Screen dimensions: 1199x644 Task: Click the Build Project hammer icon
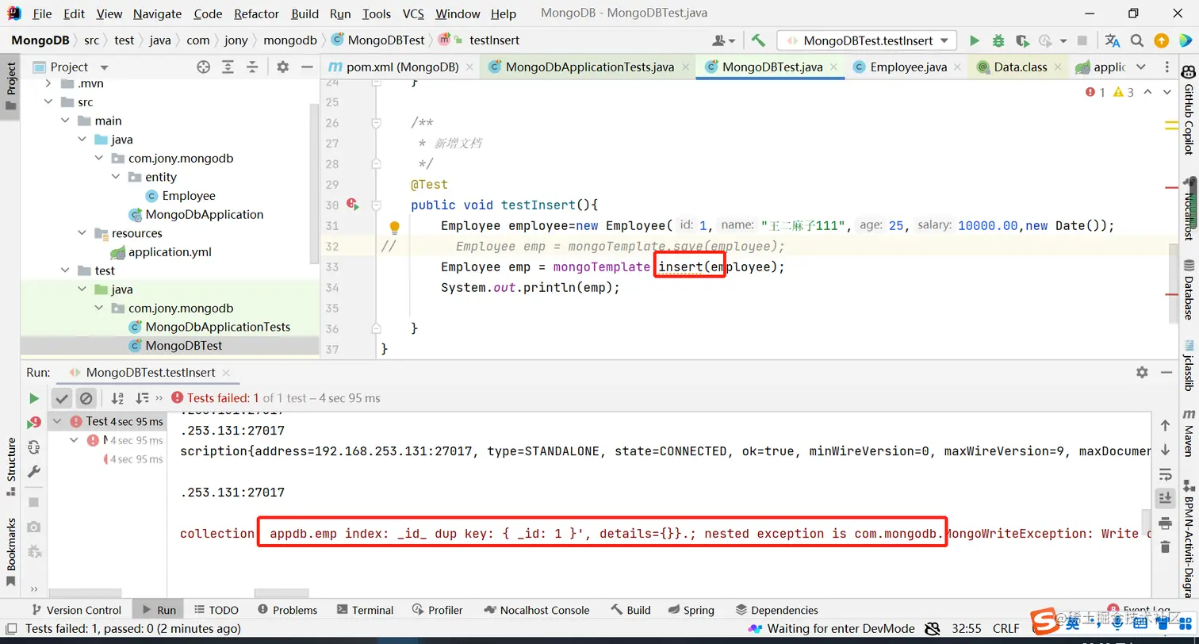(758, 40)
